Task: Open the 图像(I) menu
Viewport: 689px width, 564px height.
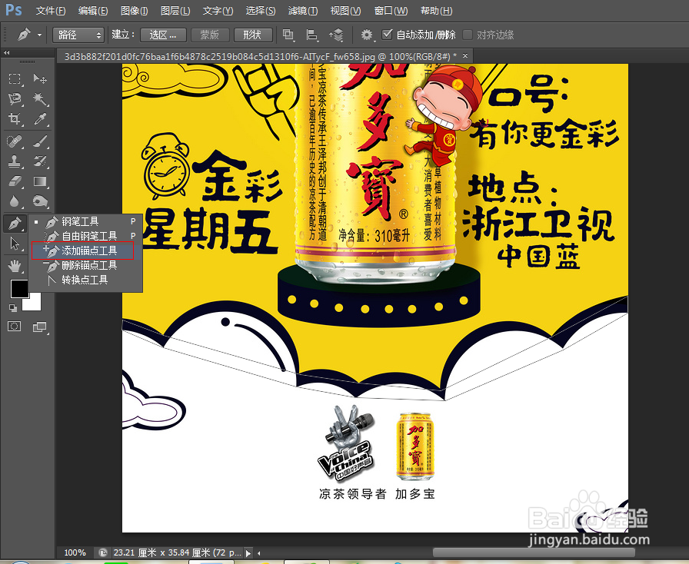Action: click(134, 11)
